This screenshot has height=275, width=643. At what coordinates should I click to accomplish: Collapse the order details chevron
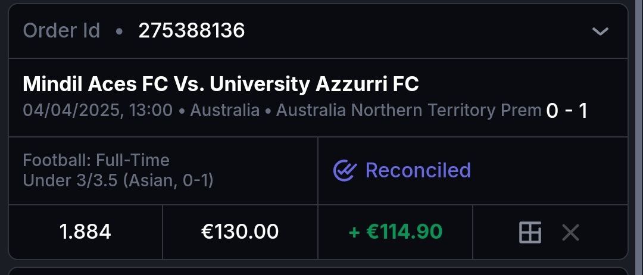pos(600,31)
